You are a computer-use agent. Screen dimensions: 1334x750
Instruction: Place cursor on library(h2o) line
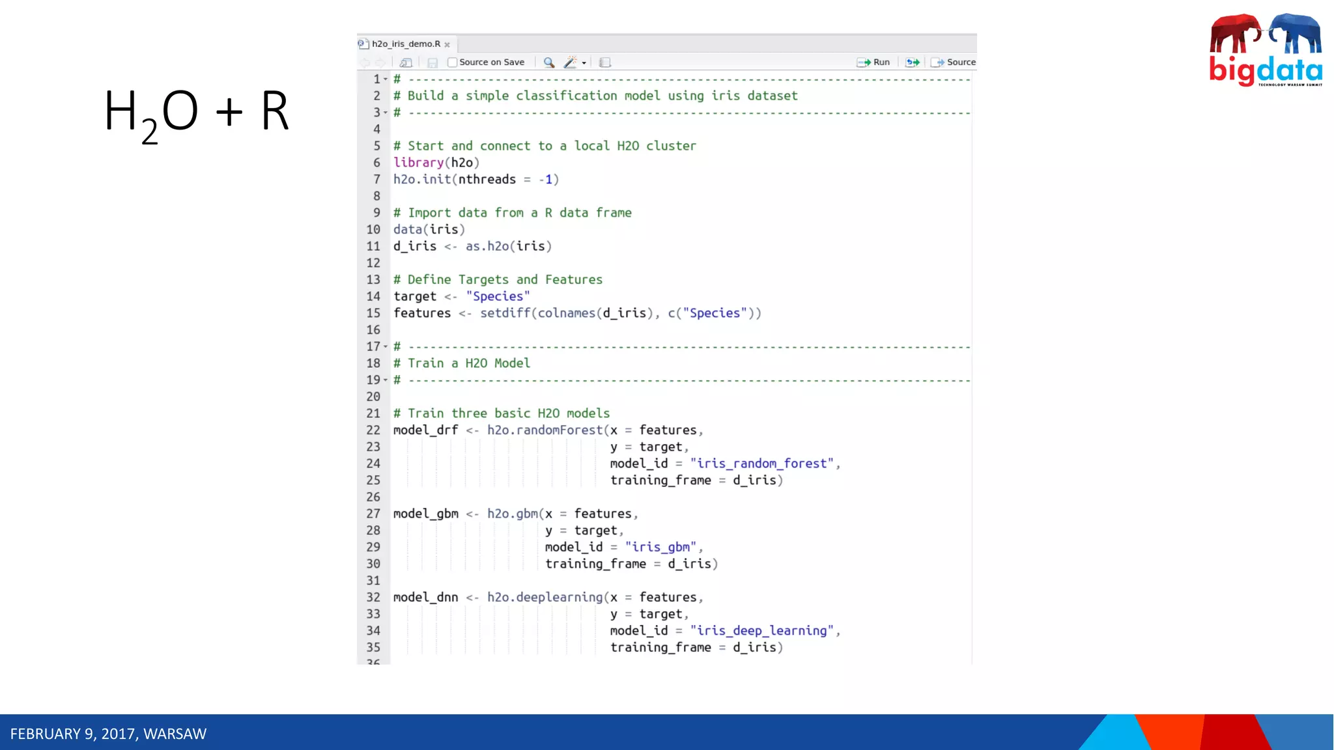tap(436, 163)
